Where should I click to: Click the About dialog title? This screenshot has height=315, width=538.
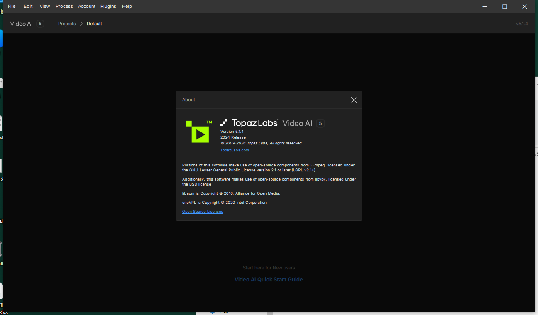pos(188,100)
